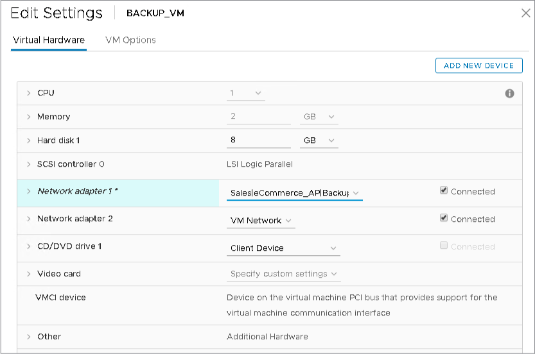
Task: Switch to the VM Options tab
Action: [130, 40]
